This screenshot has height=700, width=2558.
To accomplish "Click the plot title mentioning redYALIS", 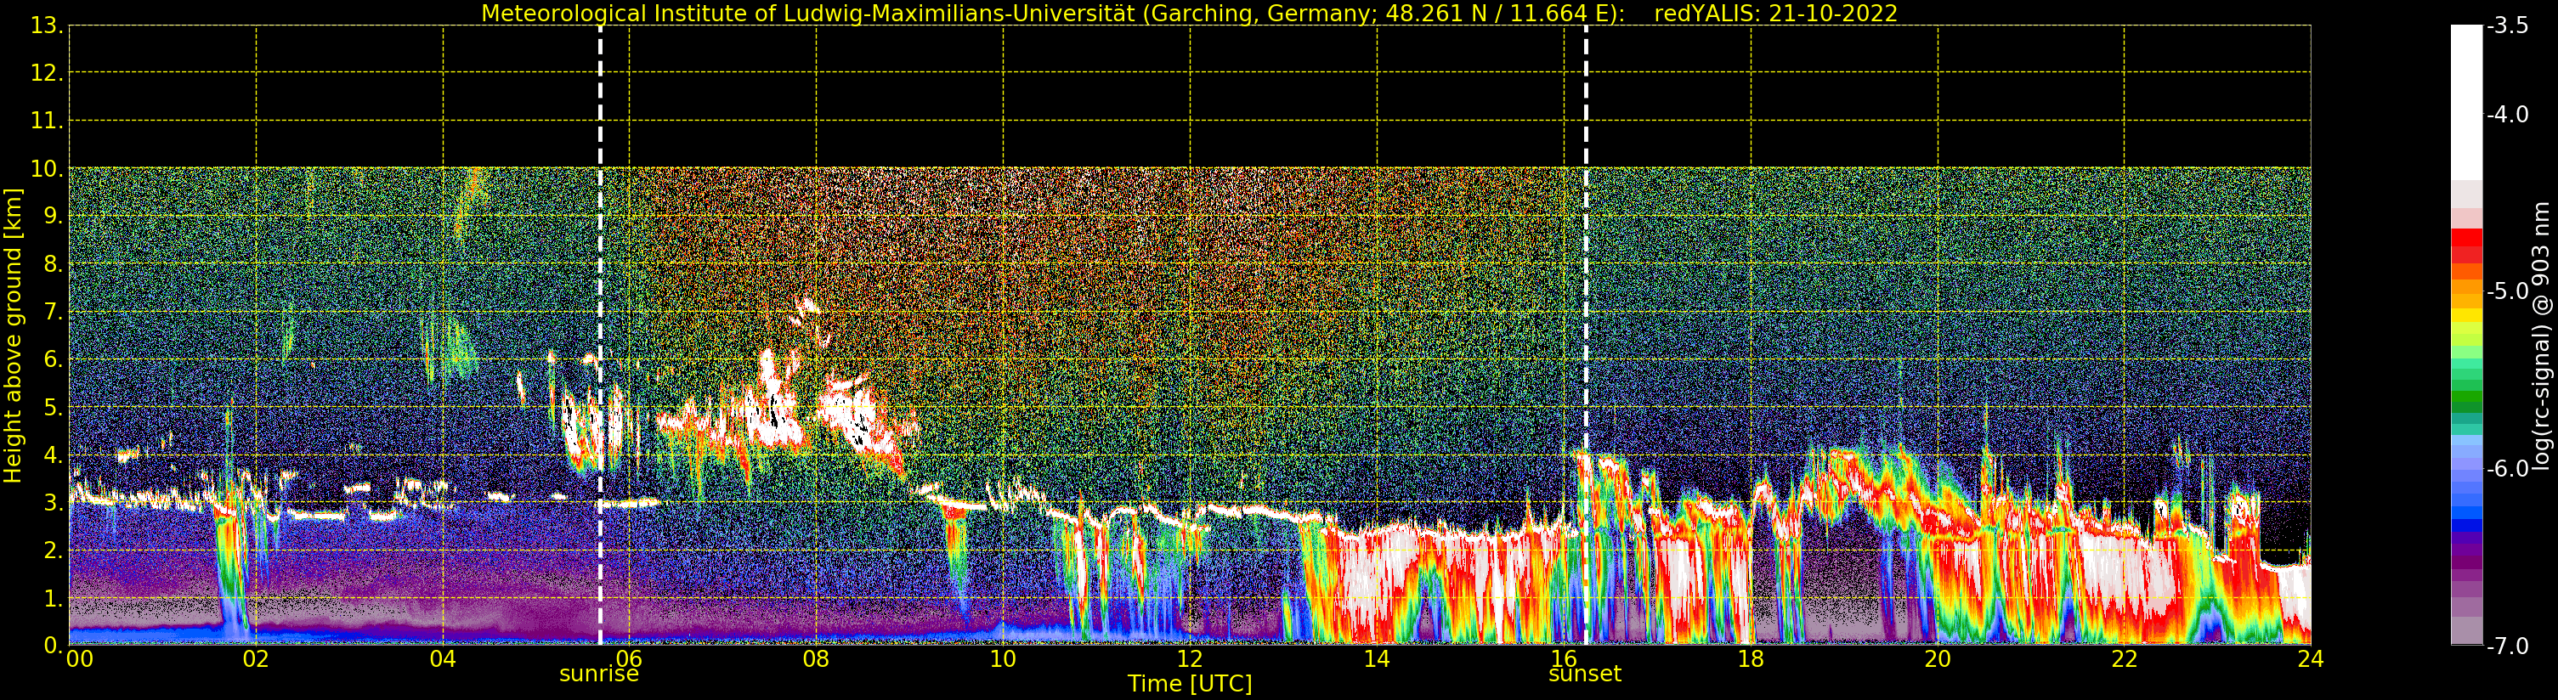I will point(1190,14).
